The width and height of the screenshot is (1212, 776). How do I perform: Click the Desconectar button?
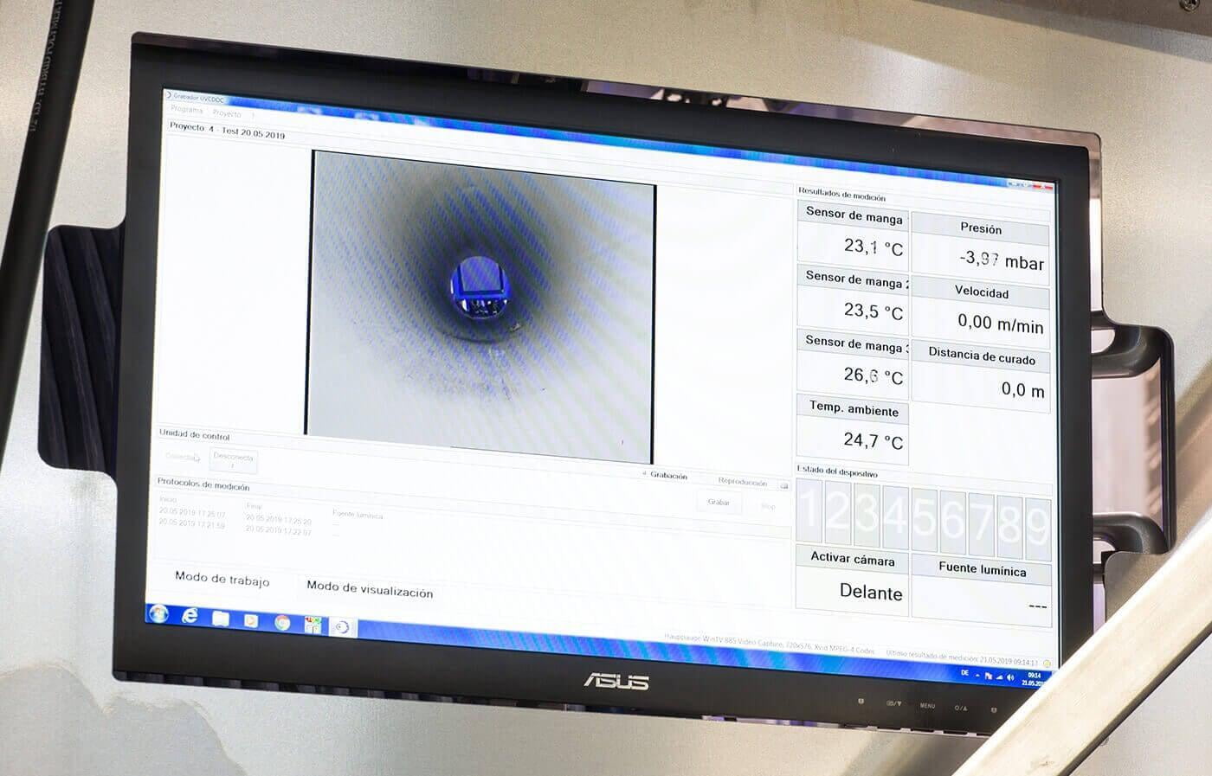(x=234, y=459)
